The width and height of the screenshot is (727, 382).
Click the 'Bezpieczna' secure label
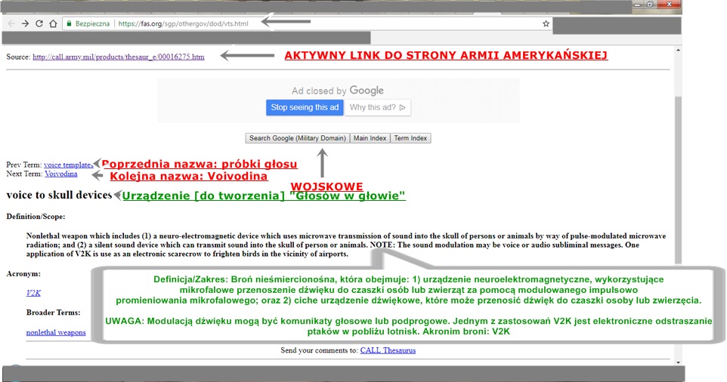point(93,23)
